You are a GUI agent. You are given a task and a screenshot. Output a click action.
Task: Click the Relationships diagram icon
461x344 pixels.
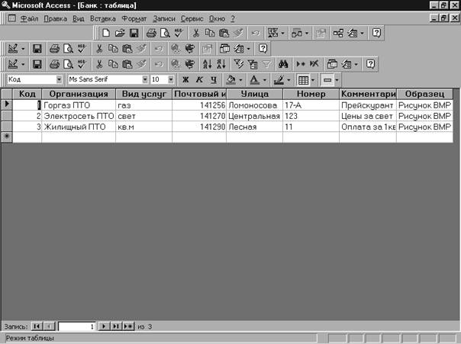(x=338, y=33)
